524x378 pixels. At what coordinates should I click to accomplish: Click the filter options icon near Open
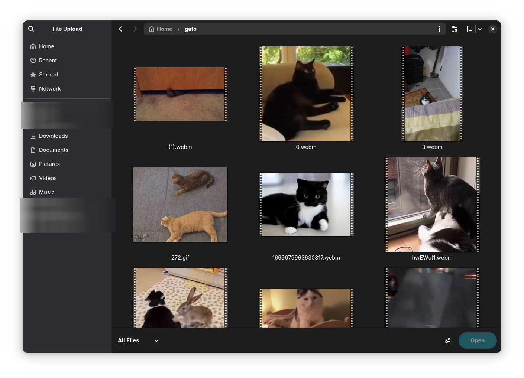[x=448, y=340]
